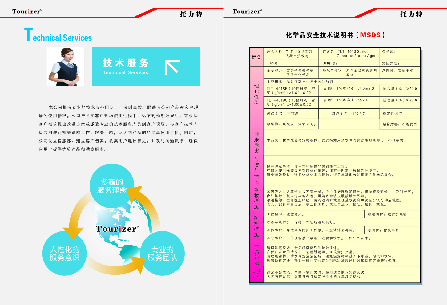Click the Technical Services cyan heading
Viewport: 447px width, 305px height.
(58, 36)
